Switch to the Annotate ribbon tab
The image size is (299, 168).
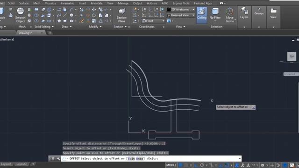coord(97,3)
